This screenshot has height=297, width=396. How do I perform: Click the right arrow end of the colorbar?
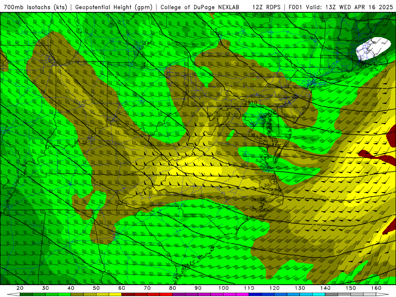pyautogui.click(x=383, y=294)
